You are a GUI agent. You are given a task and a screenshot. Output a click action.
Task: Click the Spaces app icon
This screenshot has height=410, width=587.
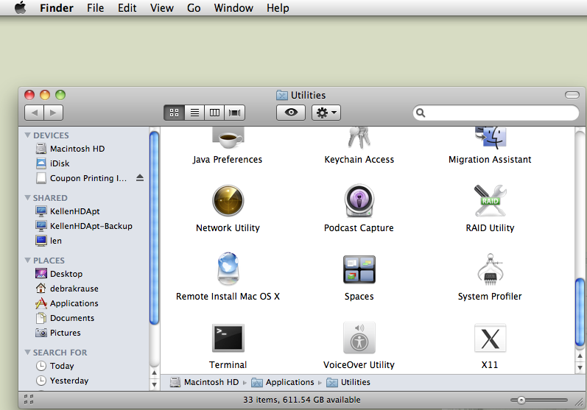click(x=359, y=269)
